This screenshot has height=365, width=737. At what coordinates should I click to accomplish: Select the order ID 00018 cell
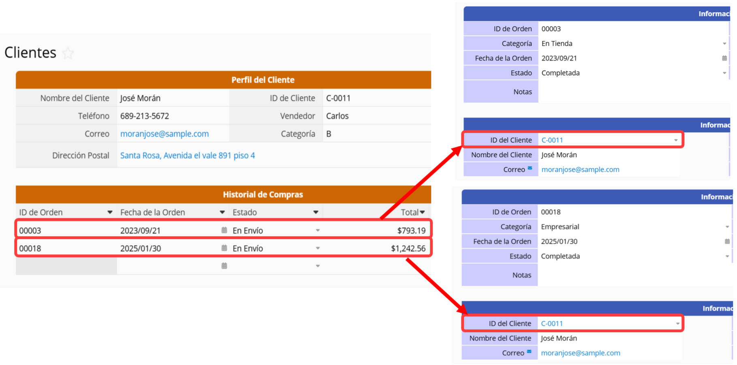click(66, 248)
